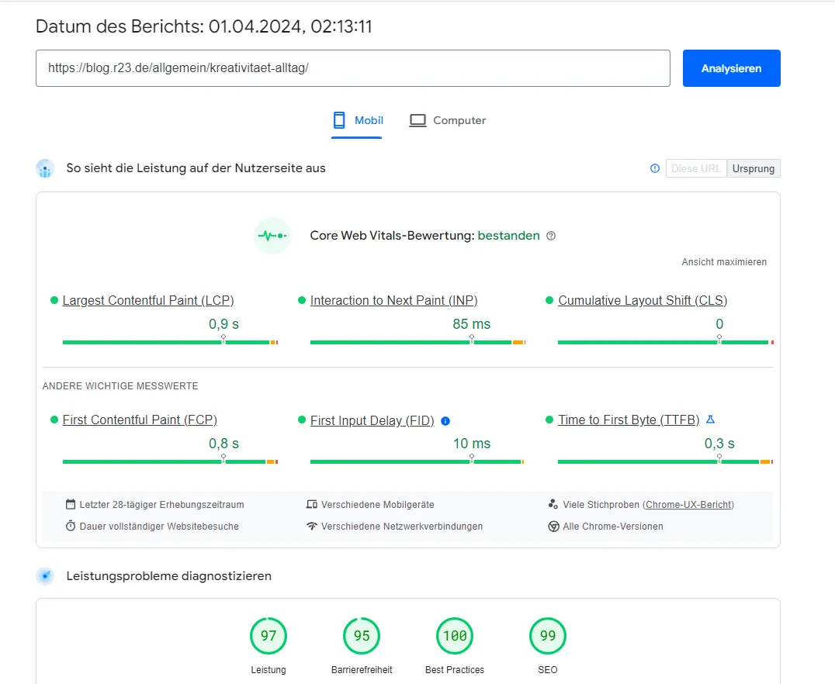Open Largest Contentful Paint (LCP) link

(148, 300)
